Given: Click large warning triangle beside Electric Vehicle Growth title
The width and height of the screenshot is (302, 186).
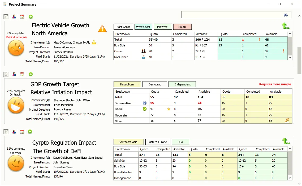Looking at the screenshot, I should pyautogui.click(x=102, y=28).
